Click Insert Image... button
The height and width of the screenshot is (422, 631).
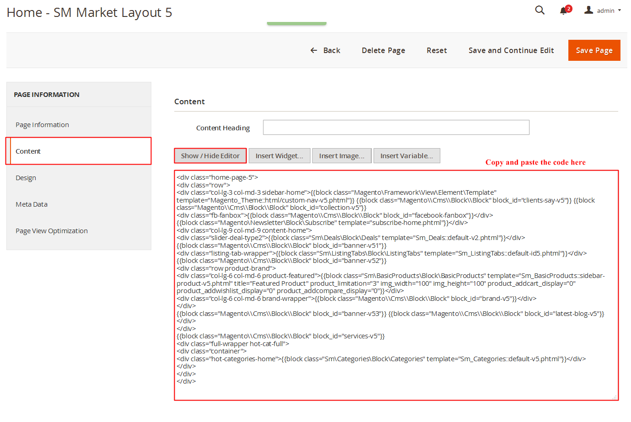coord(342,156)
